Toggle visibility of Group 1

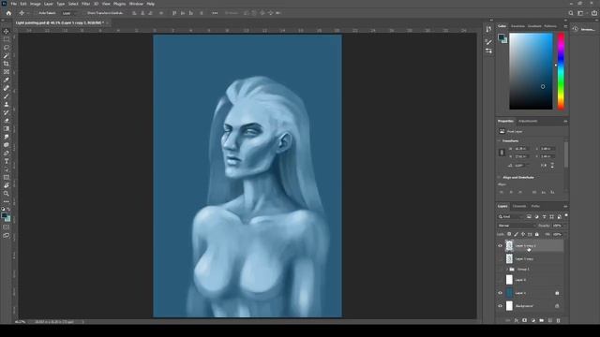[500, 270]
